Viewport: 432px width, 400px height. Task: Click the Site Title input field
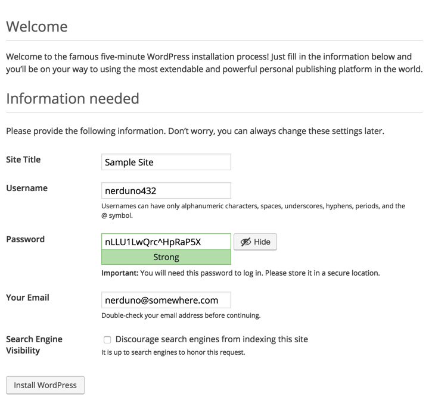pyautogui.click(x=166, y=162)
